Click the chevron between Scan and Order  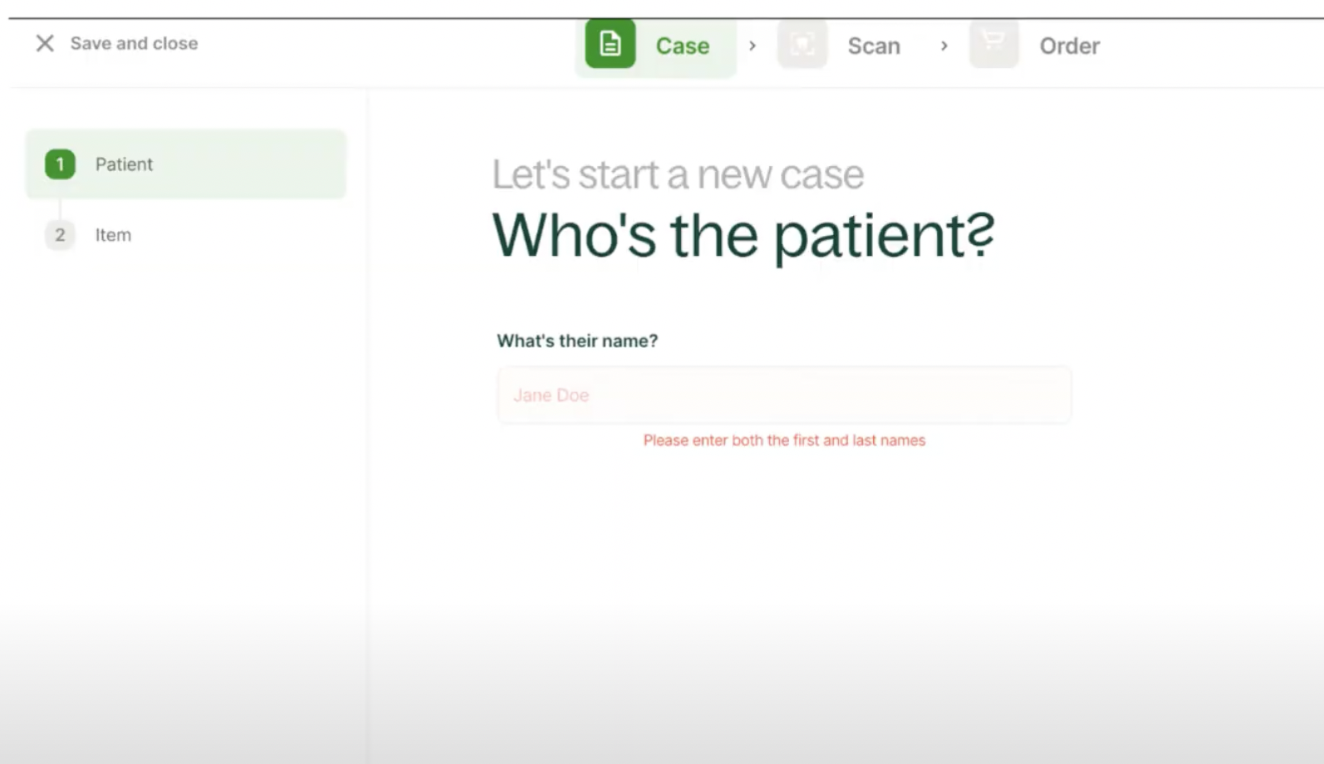pyautogui.click(x=944, y=46)
